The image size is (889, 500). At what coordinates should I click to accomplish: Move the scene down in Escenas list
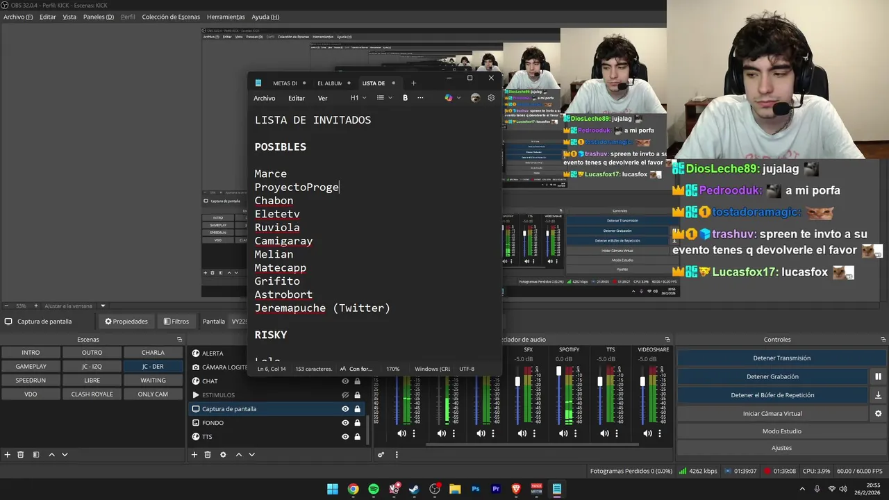tap(65, 455)
